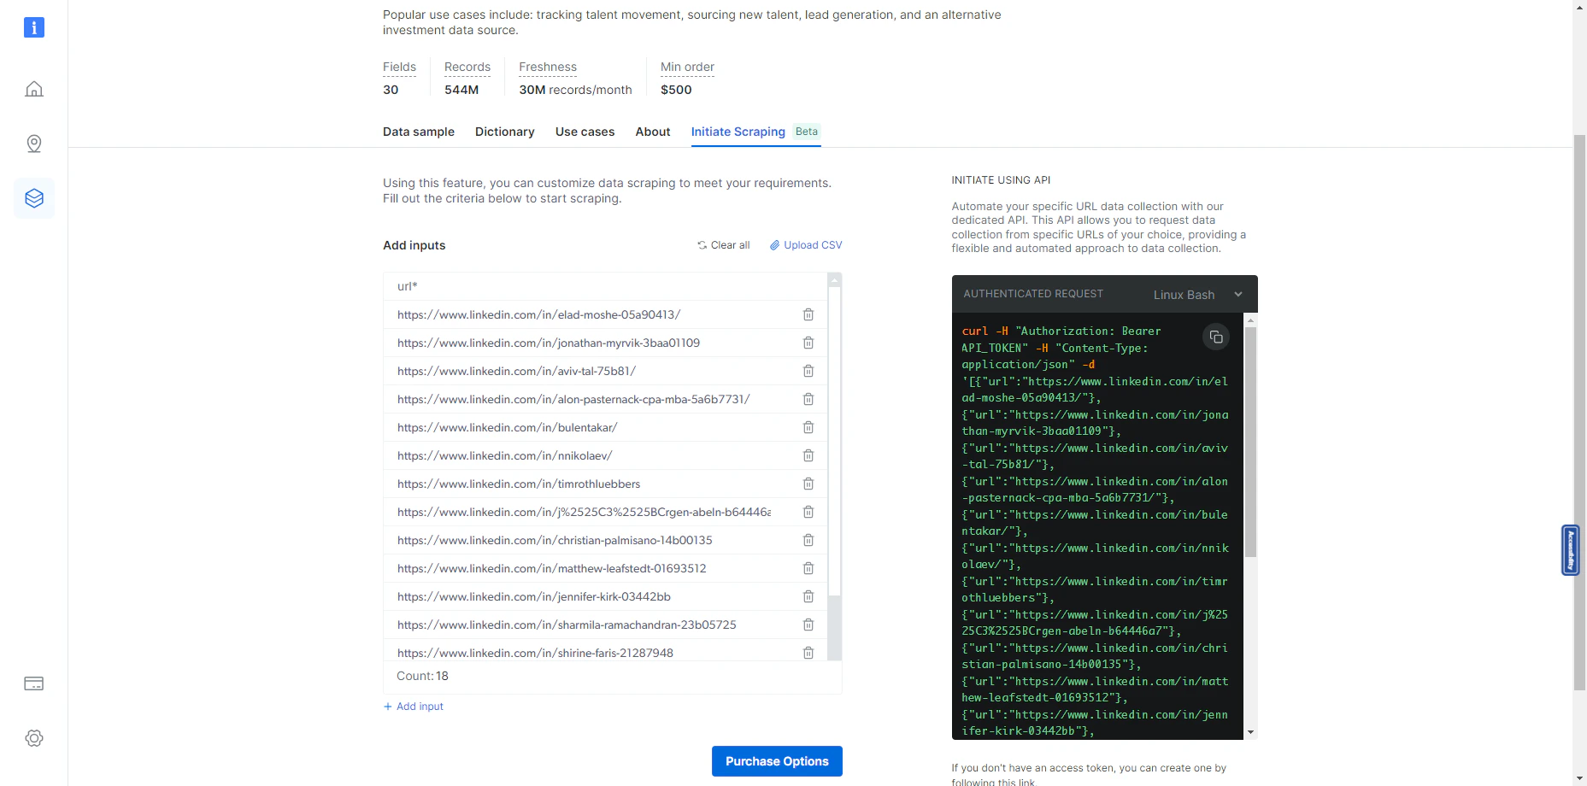Click the home icon in sidebar
1587x786 pixels.
pos(34,89)
